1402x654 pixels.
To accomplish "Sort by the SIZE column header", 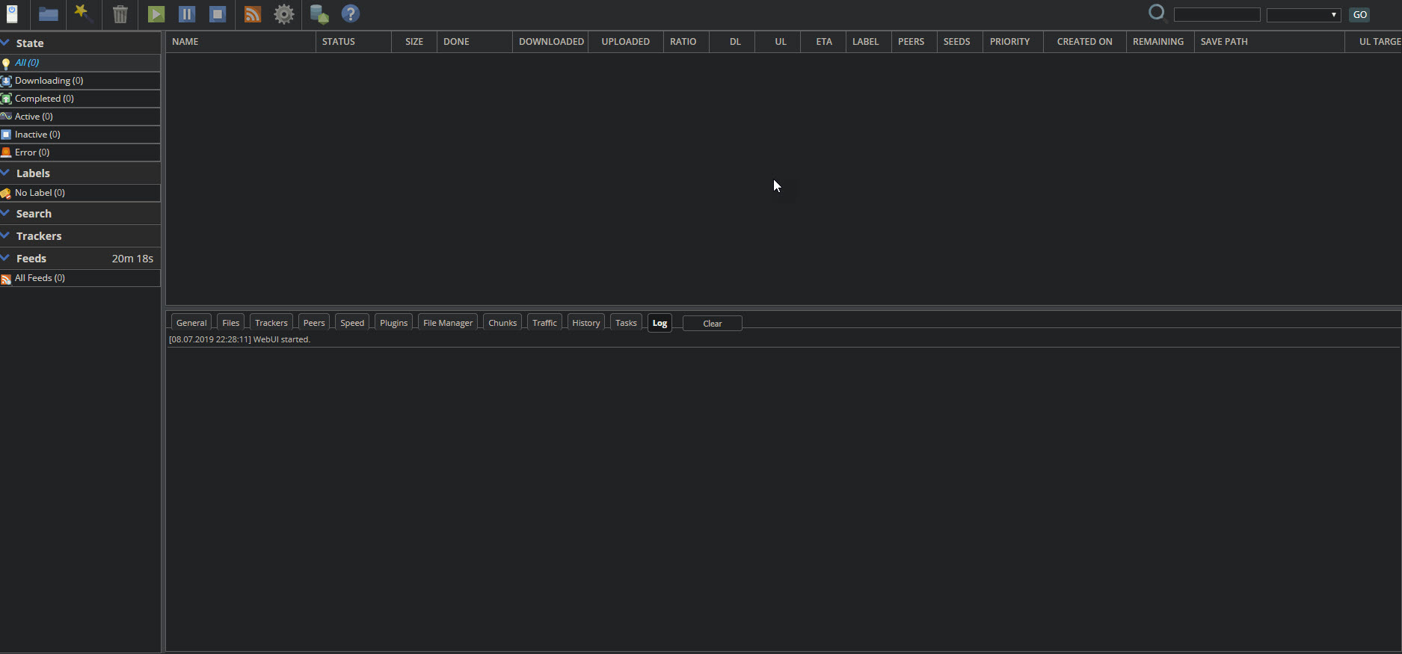I will pos(414,42).
